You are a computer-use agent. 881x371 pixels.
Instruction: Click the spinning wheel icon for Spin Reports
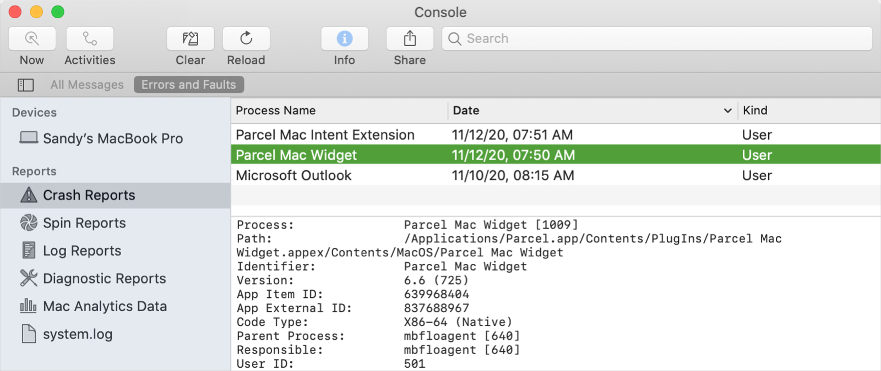pyautogui.click(x=29, y=223)
